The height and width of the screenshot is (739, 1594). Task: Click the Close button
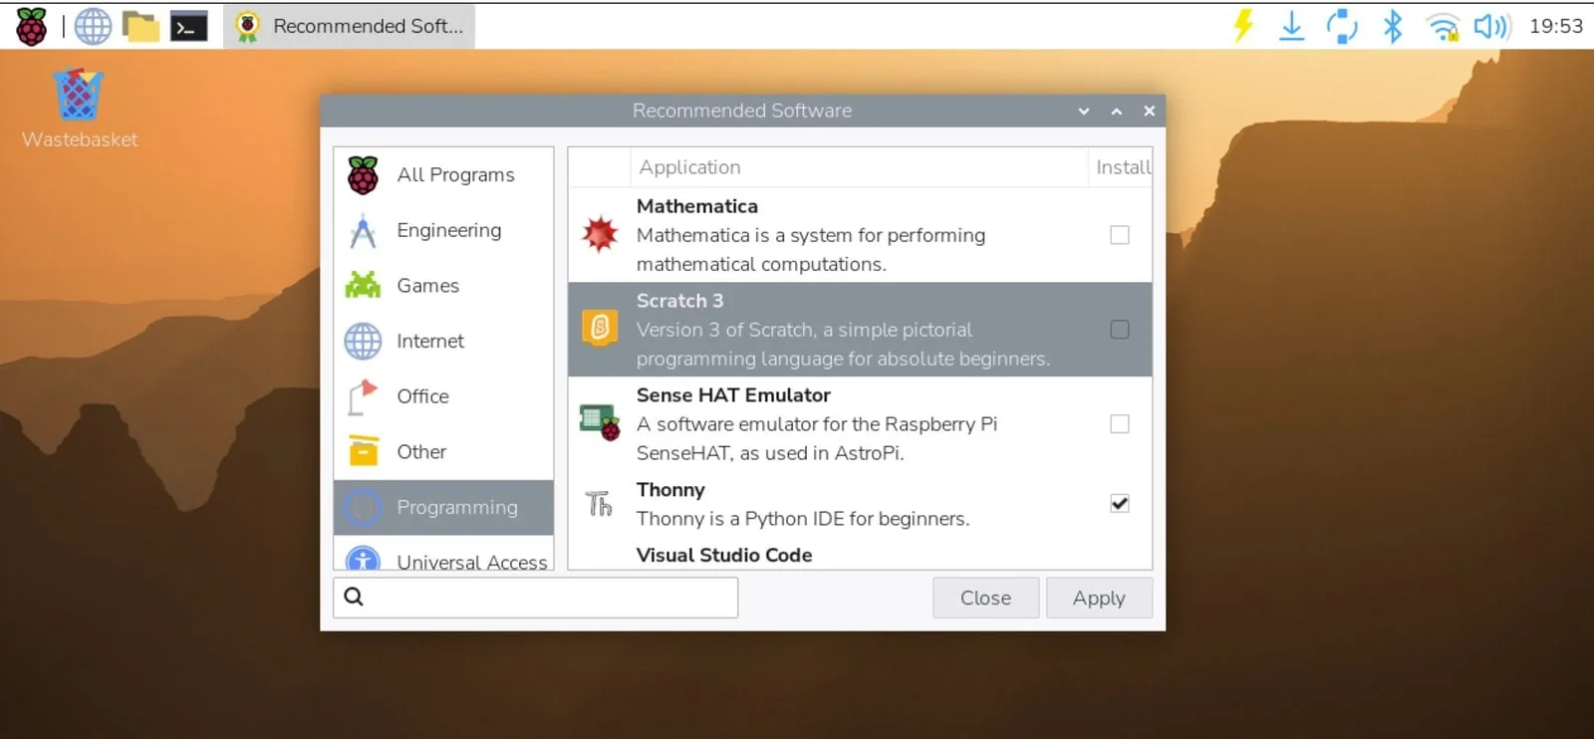point(985,598)
